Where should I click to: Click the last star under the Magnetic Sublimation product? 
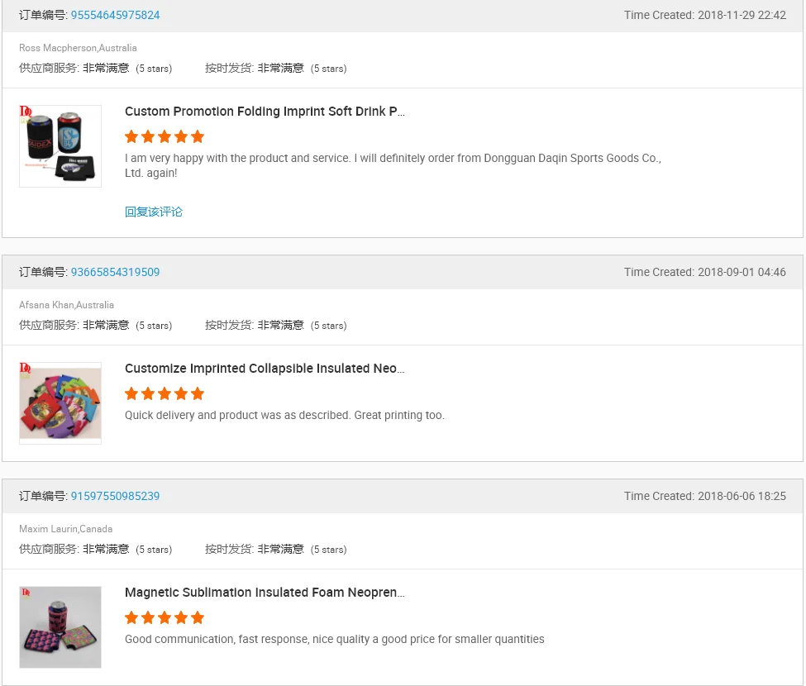point(198,617)
